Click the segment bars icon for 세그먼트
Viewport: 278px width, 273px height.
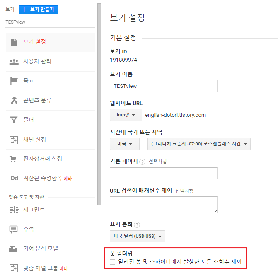click(x=14, y=210)
